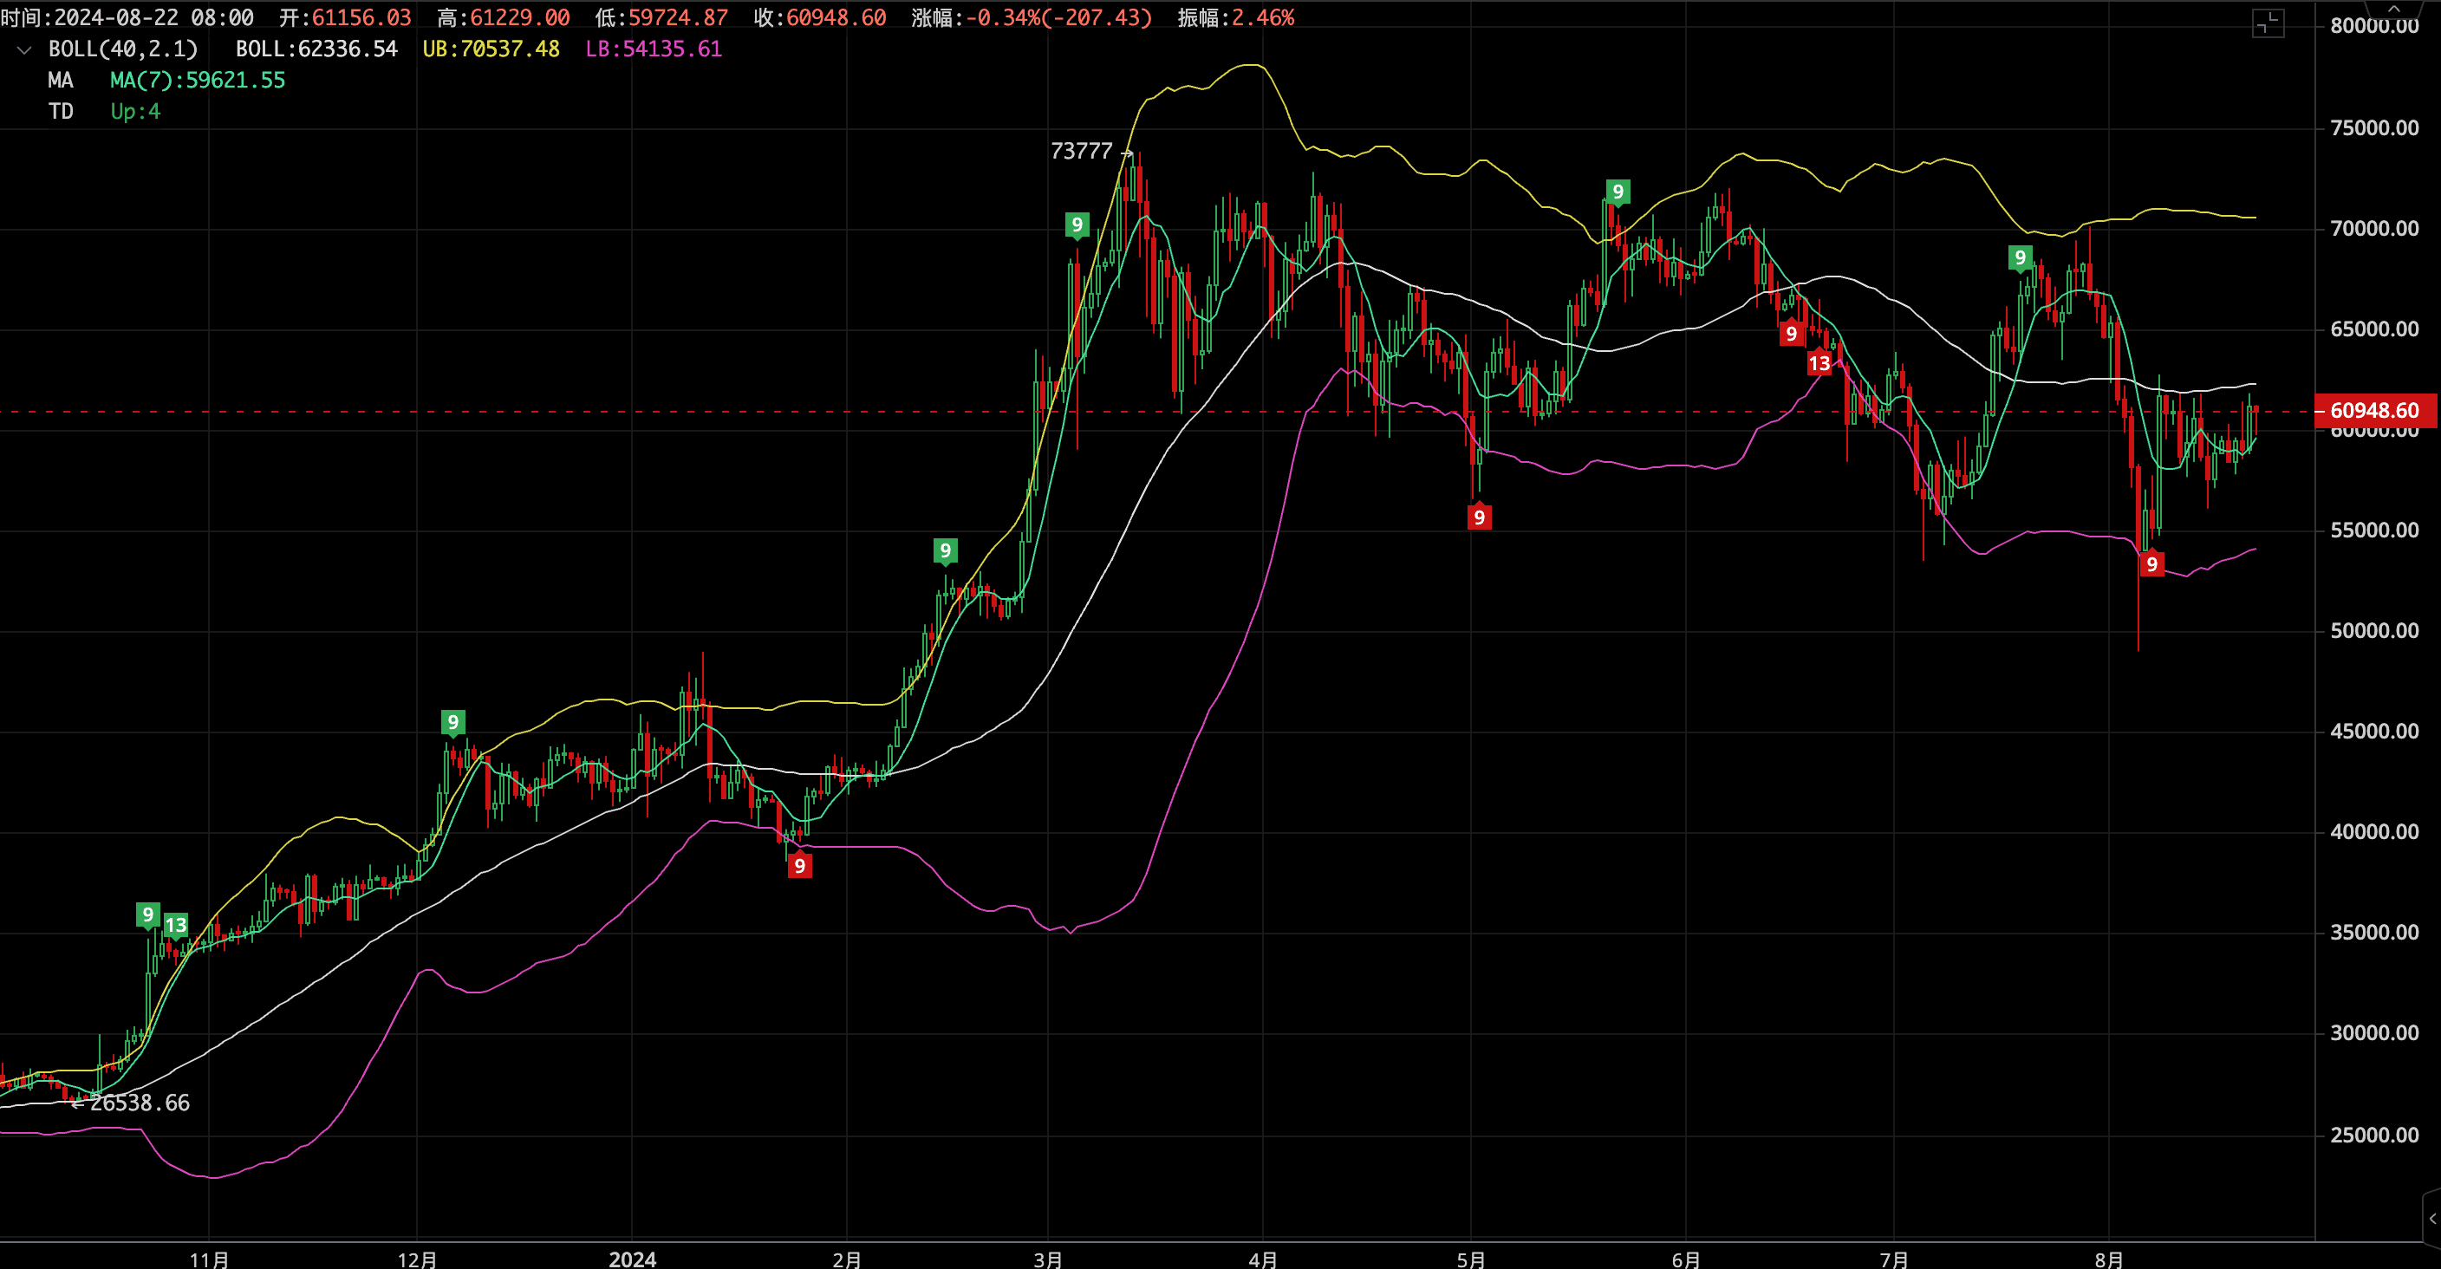Click the 50000.00 price axis label
2441x1269 pixels.
pyautogui.click(x=2373, y=631)
